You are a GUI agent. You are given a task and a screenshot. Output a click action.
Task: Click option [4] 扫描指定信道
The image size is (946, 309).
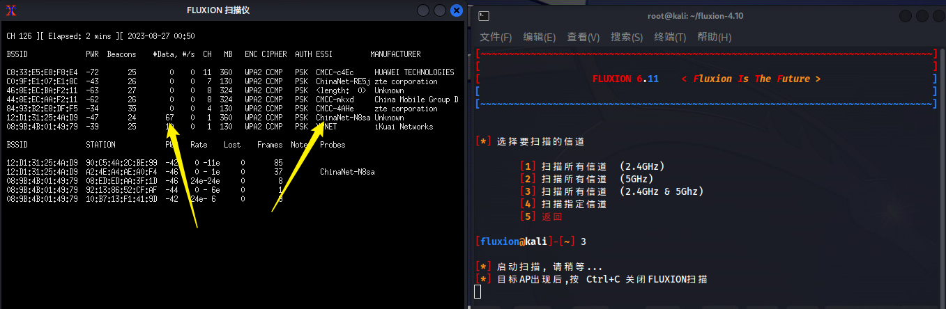563,204
